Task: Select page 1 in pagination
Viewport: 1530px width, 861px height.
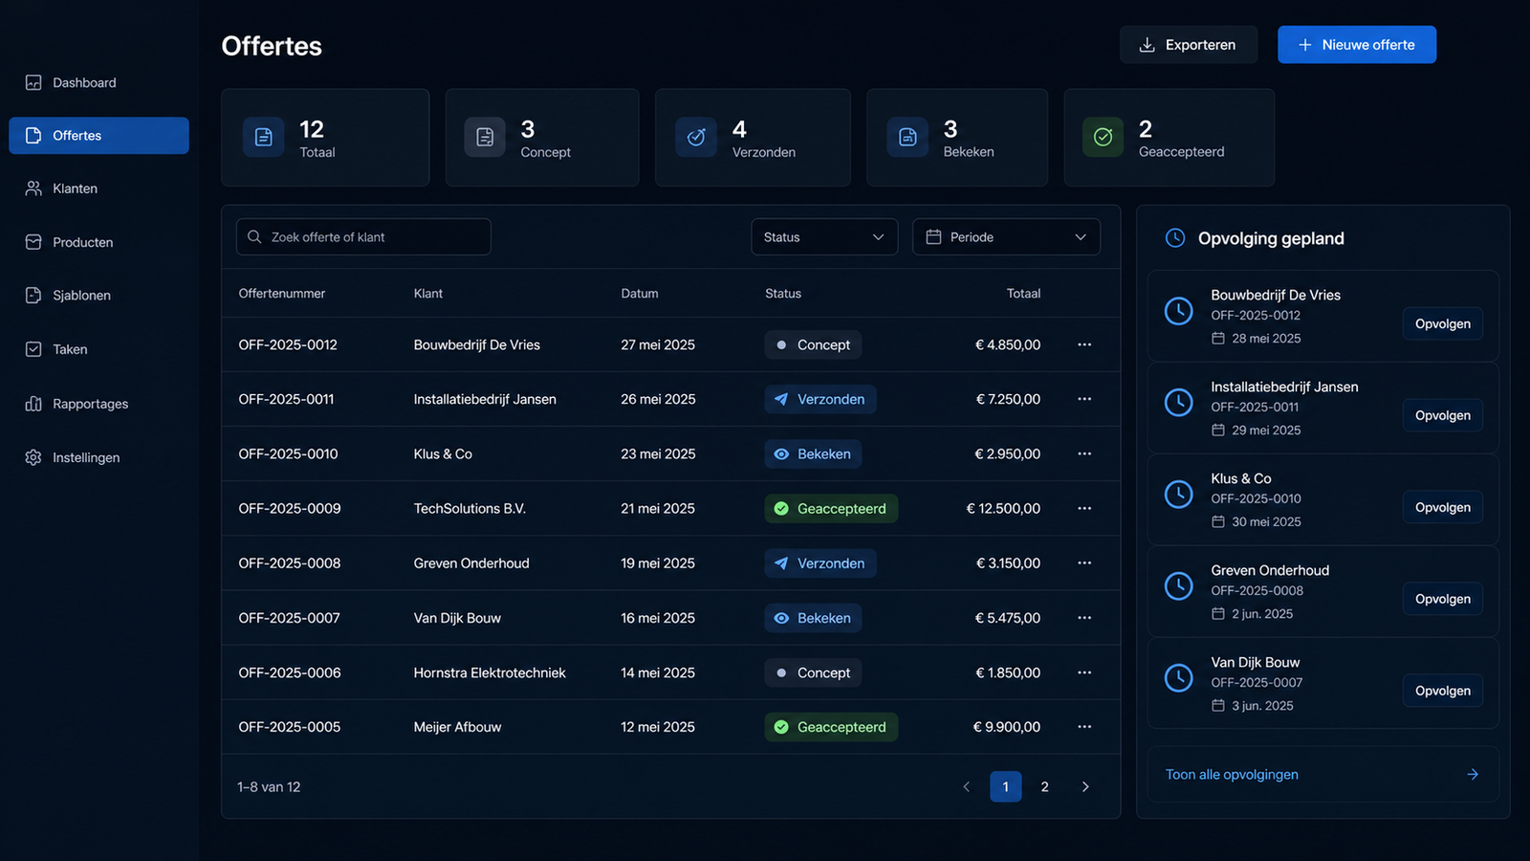Action: pos(1005,786)
